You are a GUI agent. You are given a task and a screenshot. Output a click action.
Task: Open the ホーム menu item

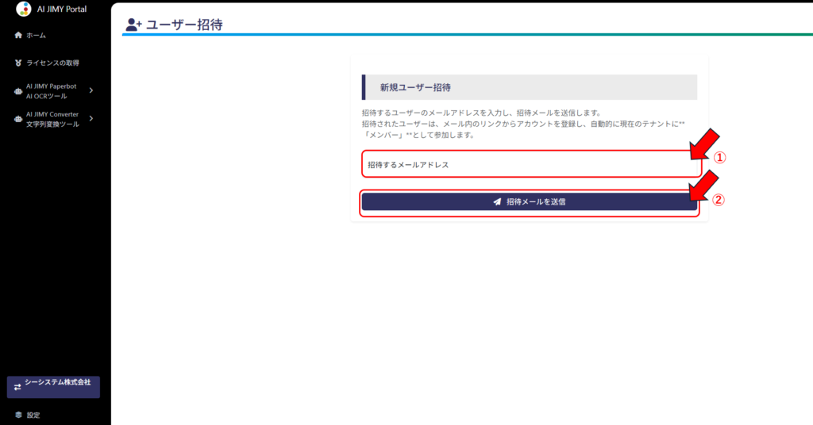tap(37, 36)
